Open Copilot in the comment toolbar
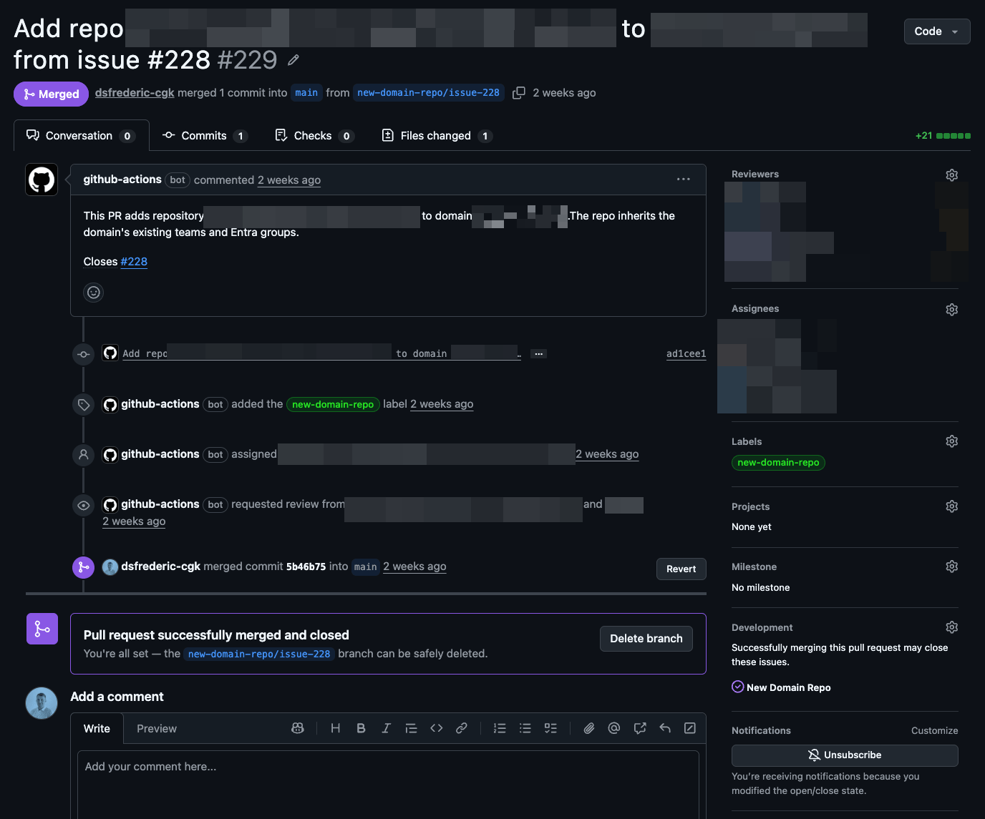 point(298,727)
